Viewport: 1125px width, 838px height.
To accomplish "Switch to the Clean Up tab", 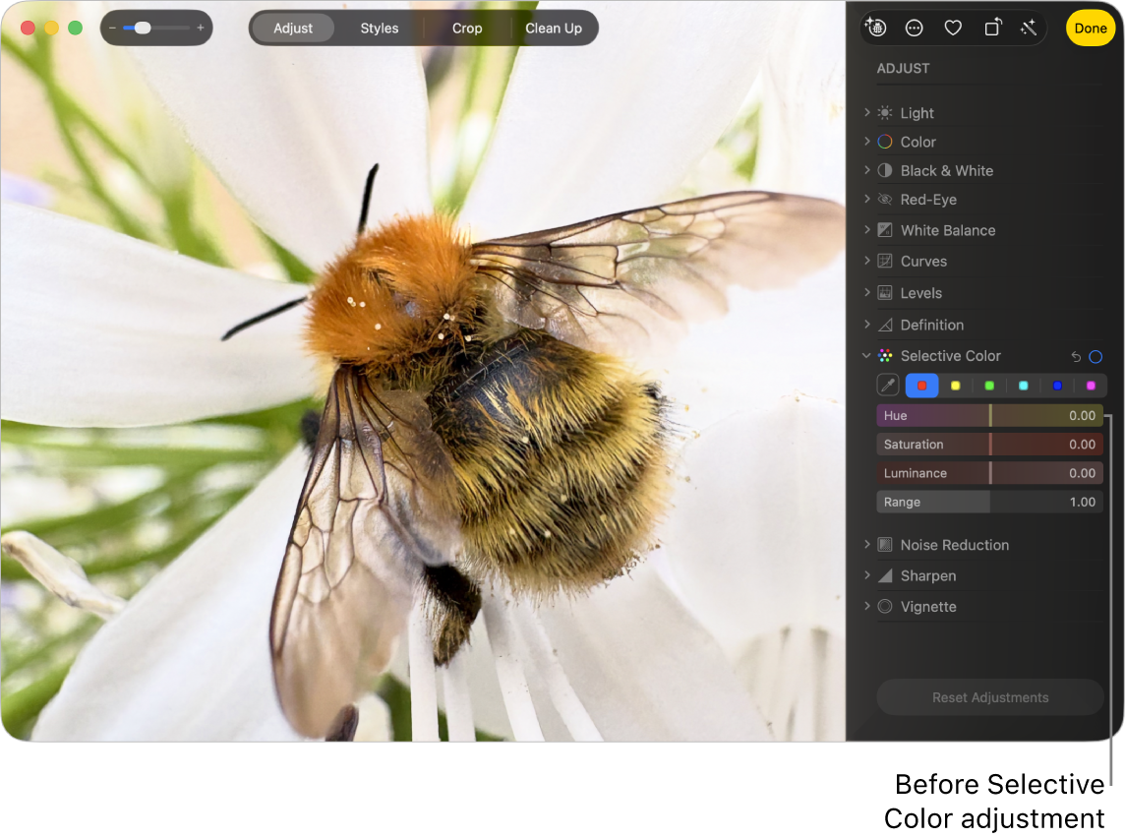I will coord(554,29).
